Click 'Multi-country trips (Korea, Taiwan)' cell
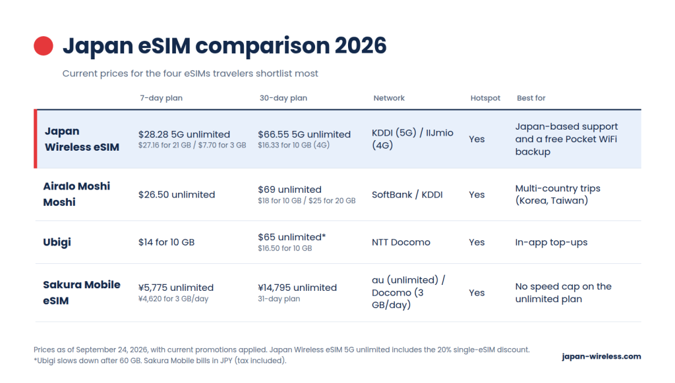The width and height of the screenshot is (675, 383). pyautogui.click(x=558, y=194)
